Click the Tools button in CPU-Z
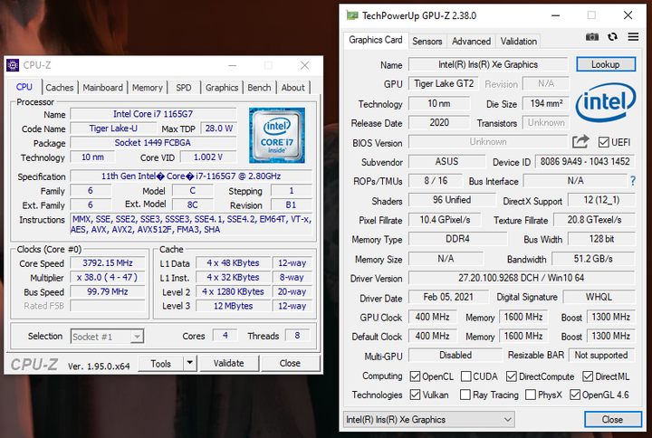 (x=160, y=364)
